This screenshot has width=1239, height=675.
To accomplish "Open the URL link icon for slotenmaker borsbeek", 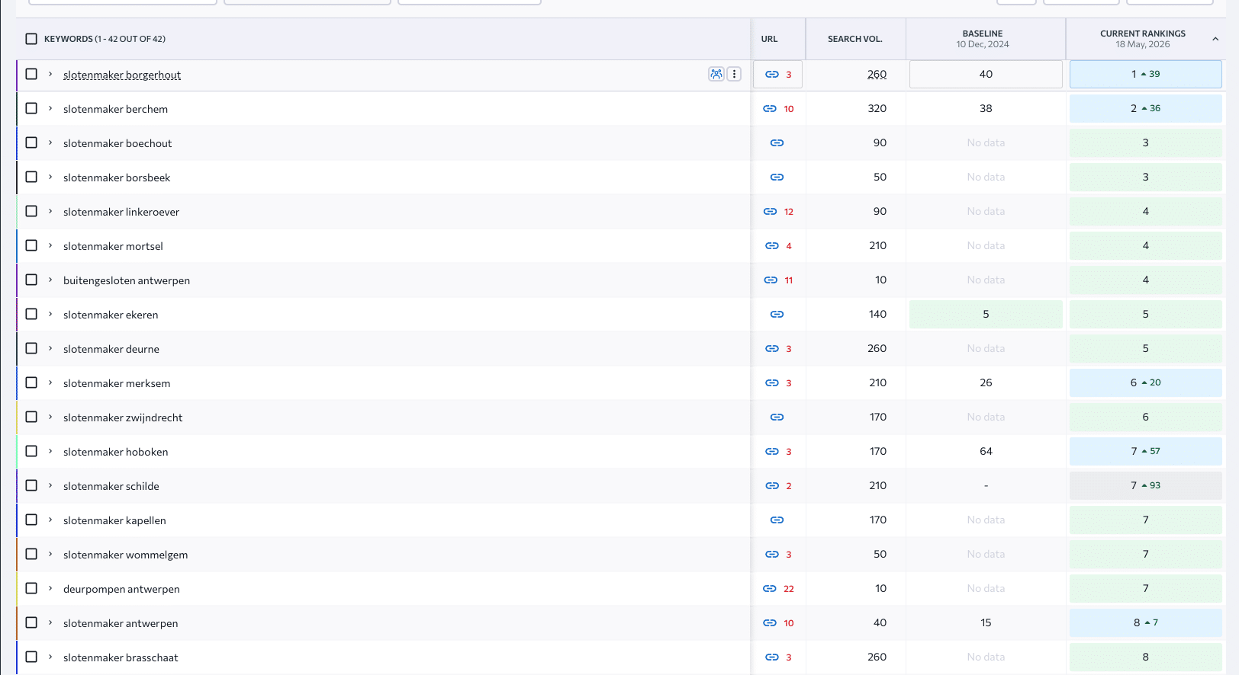I will (777, 178).
